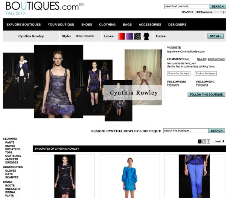
Task: Click the search this boutique field
Action: [x=186, y=130]
